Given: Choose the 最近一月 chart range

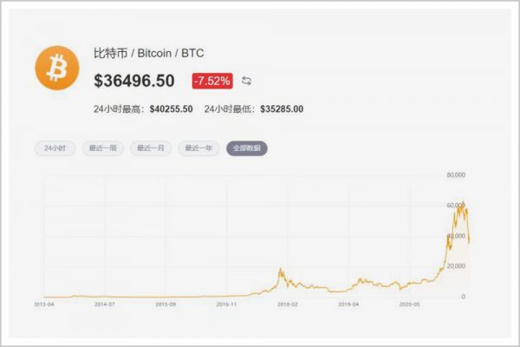Looking at the screenshot, I should (151, 148).
